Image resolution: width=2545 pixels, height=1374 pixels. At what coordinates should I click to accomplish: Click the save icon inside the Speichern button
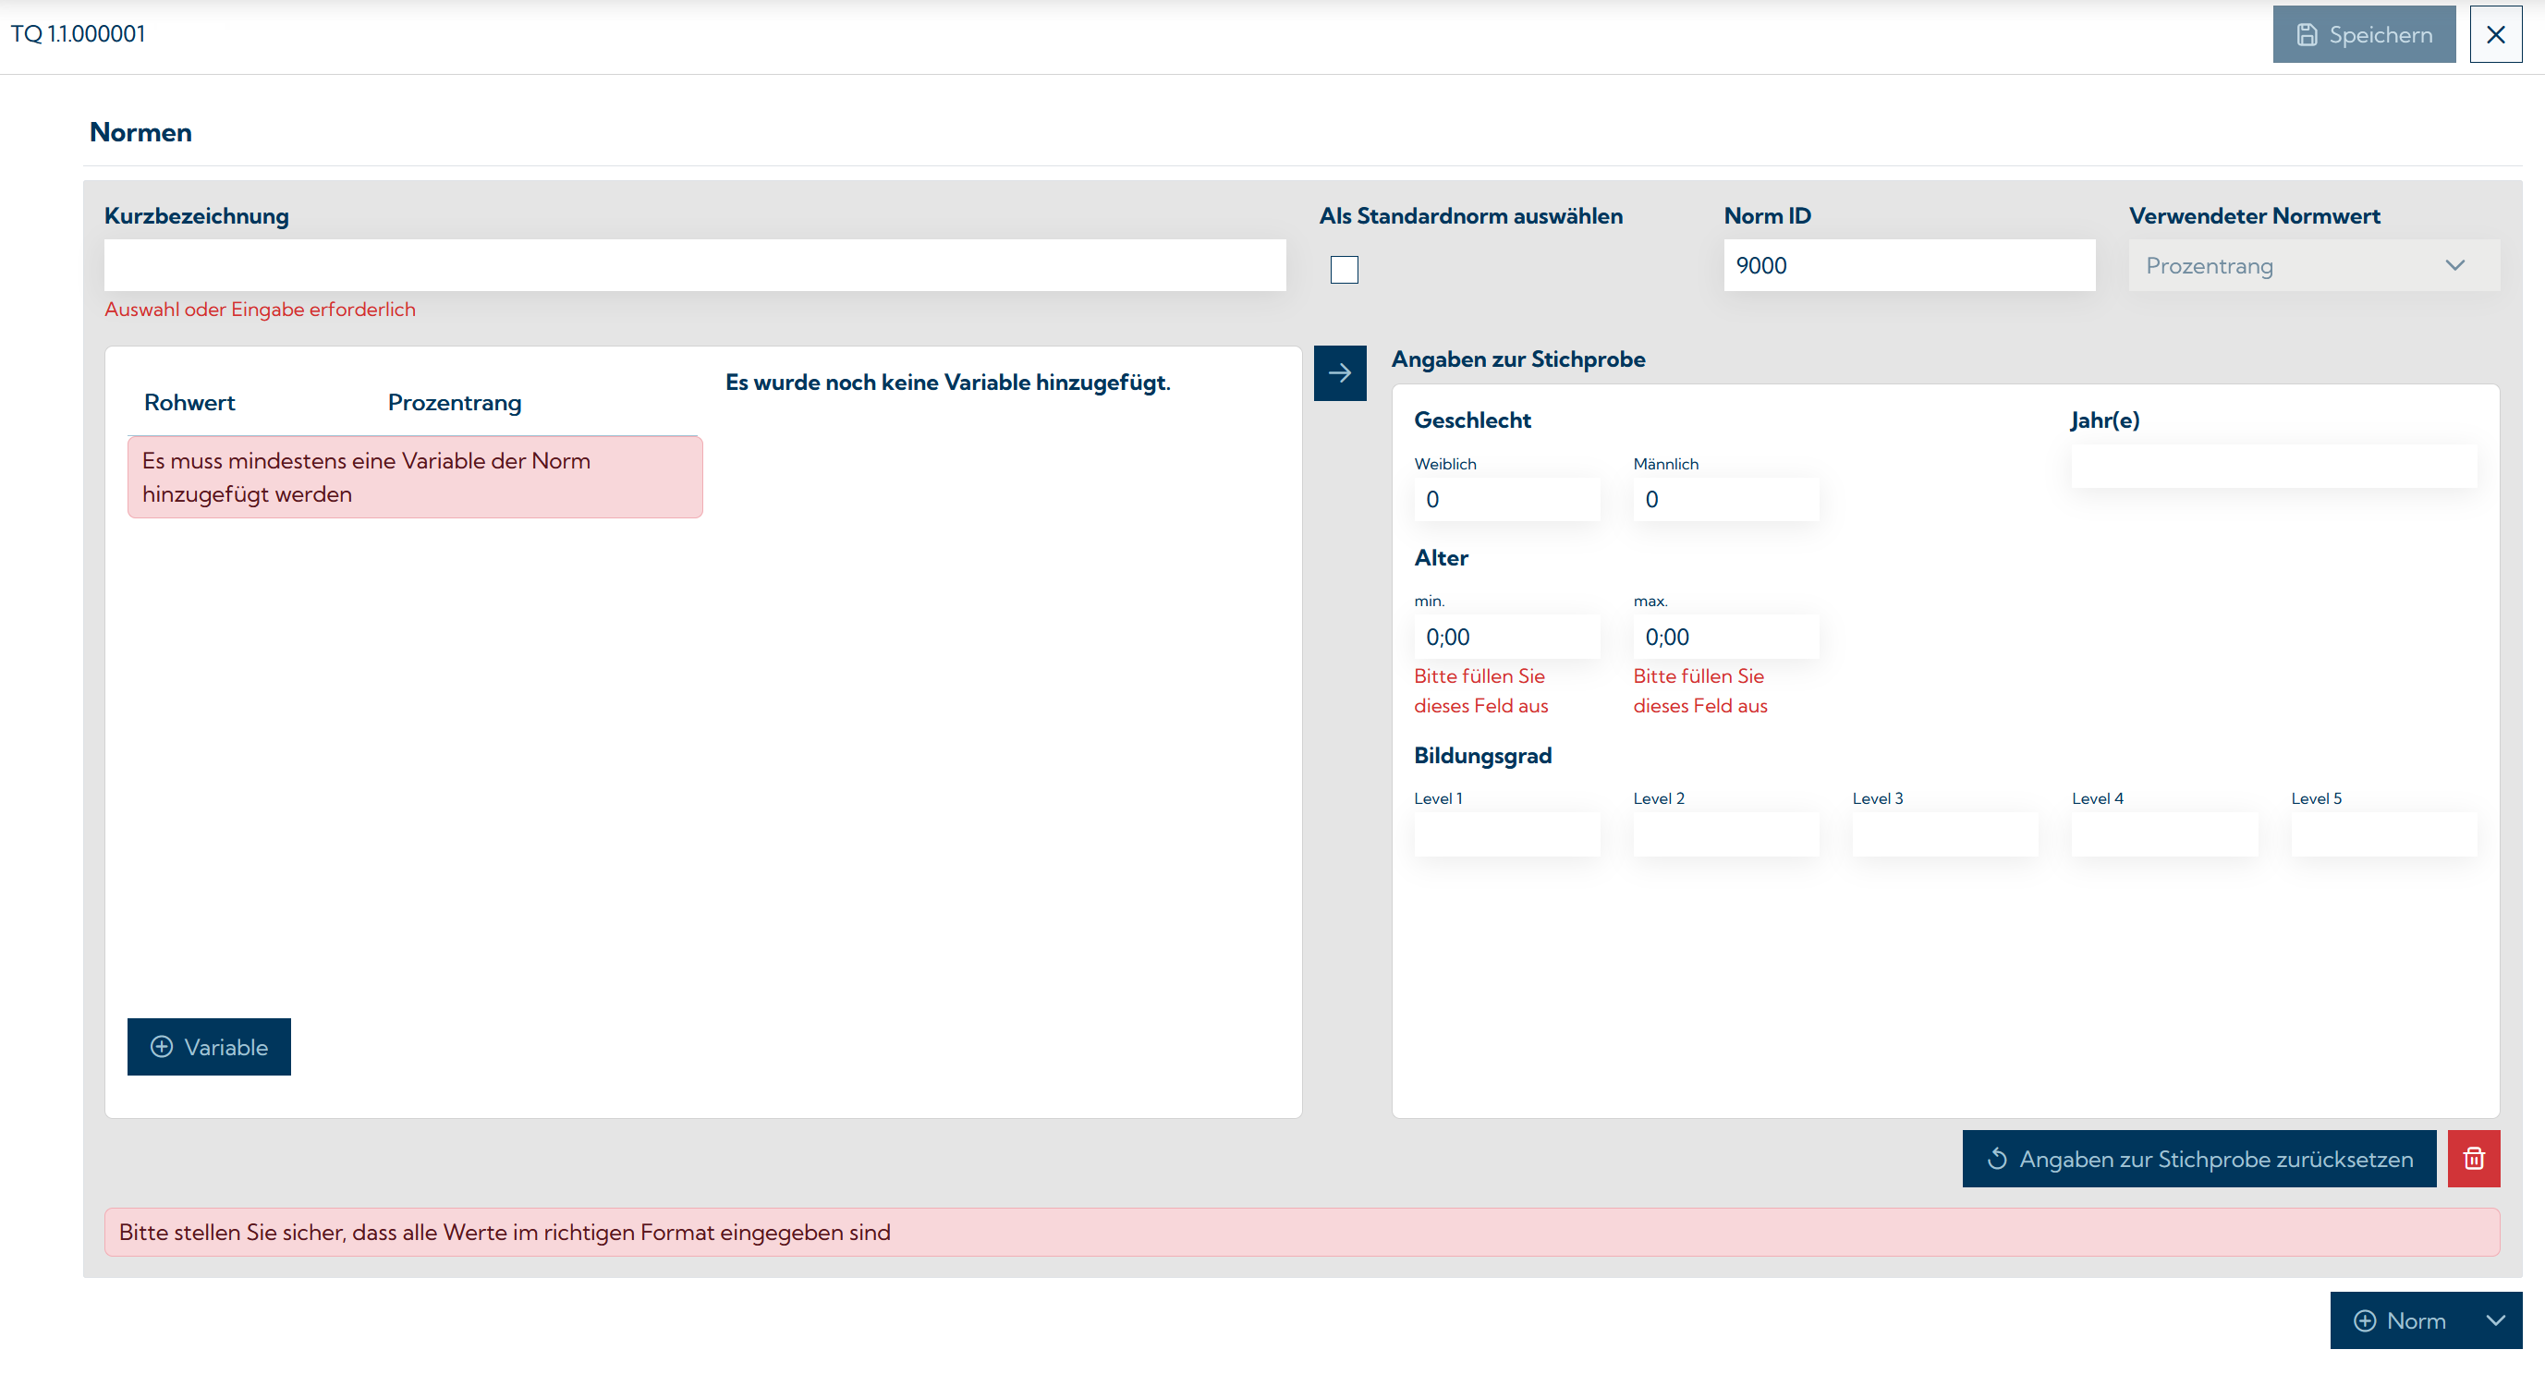pos(2306,33)
